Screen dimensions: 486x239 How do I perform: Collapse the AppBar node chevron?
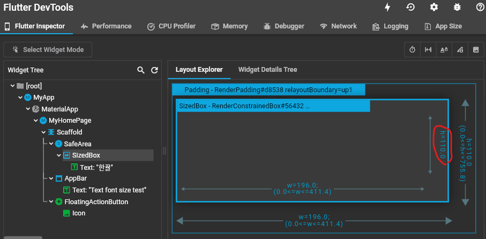click(51, 178)
